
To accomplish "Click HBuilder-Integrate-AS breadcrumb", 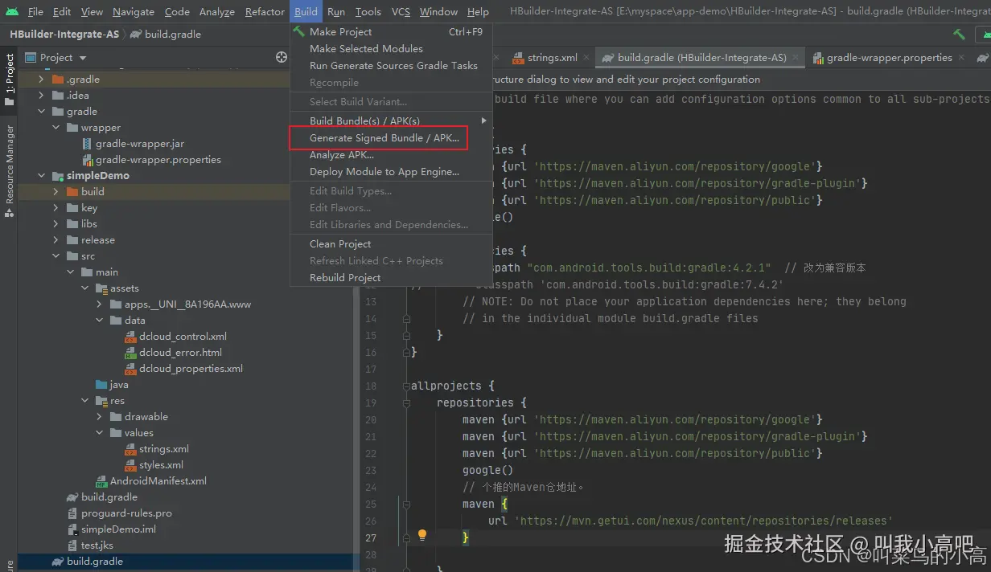I will tap(64, 34).
